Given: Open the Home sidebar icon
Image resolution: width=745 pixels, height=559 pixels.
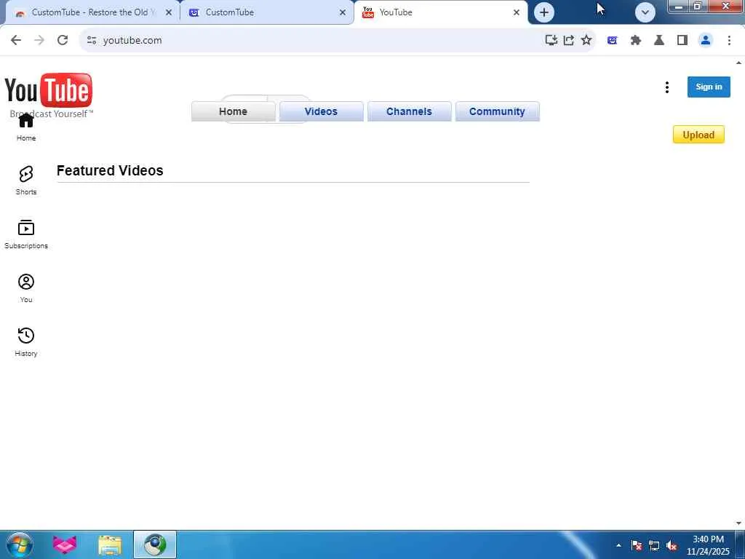Looking at the screenshot, I should [25, 127].
